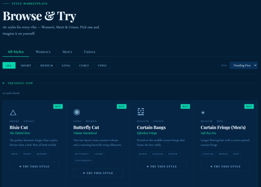Click the BUTTERFLY tag

point(82,154)
